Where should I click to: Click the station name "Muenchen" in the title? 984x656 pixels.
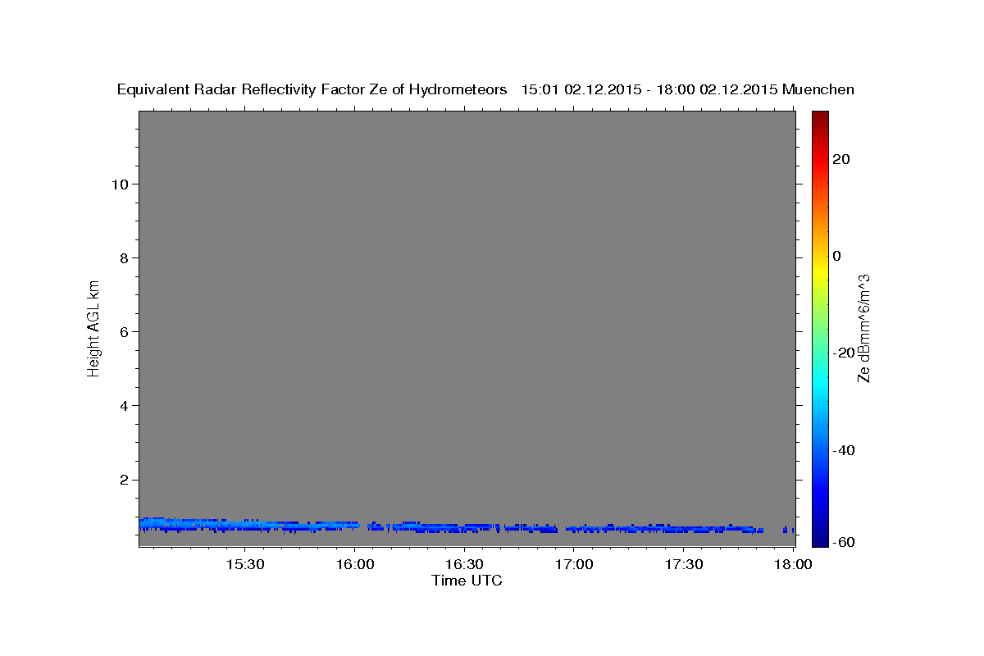(818, 90)
